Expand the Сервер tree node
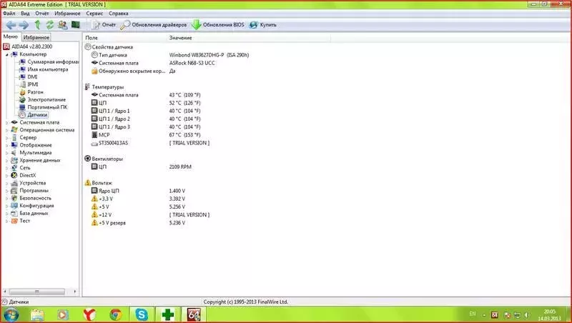 [x=7, y=137]
